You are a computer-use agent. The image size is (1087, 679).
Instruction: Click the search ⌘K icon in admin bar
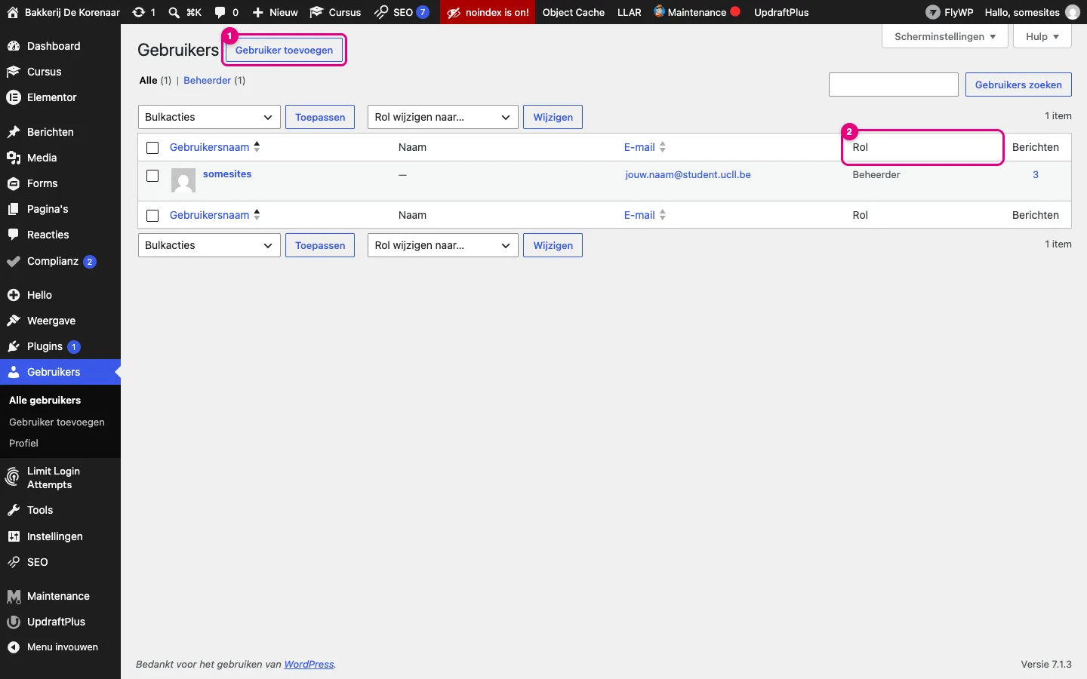[174, 12]
